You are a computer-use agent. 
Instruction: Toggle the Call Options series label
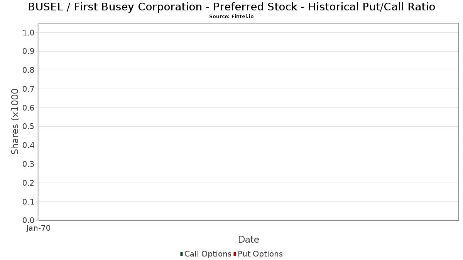[x=208, y=254]
